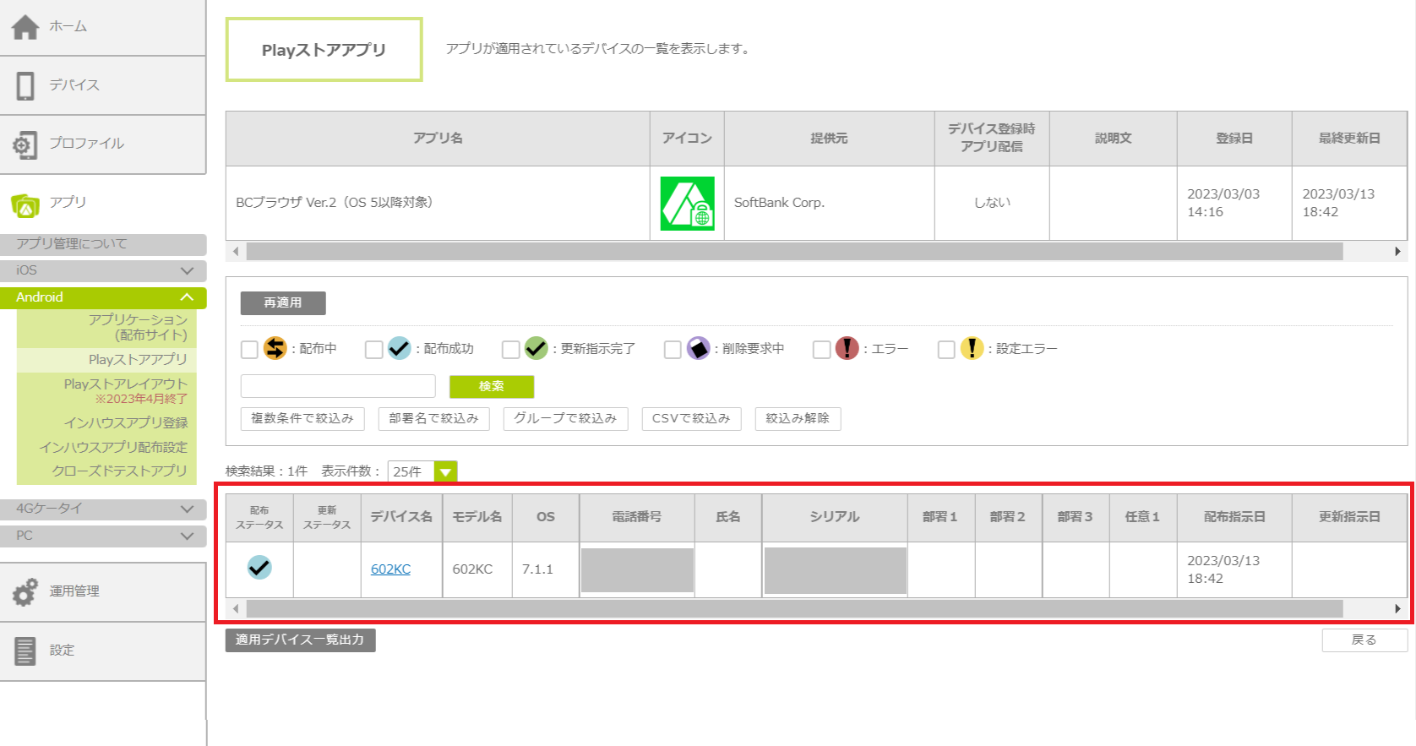Click the green App icon in sidebar
The width and height of the screenshot is (1416, 746).
(25, 204)
